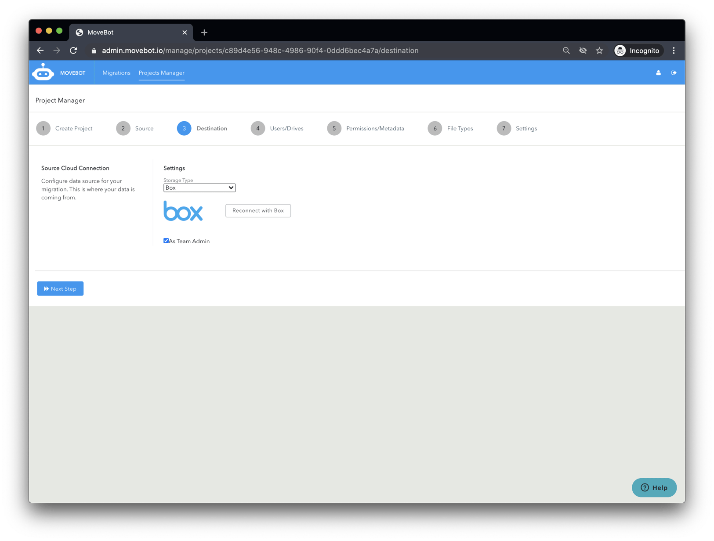Click the Box logo image

point(183,211)
